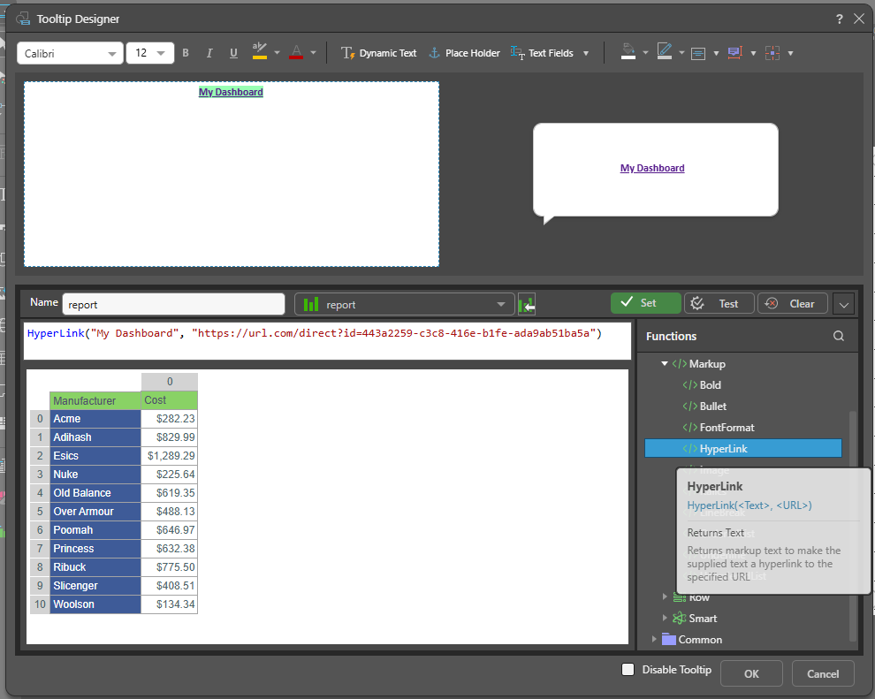The height and width of the screenshot is (699, 875).
Task: Open the text alignment dropdown arrow
Action: (716, 54)
